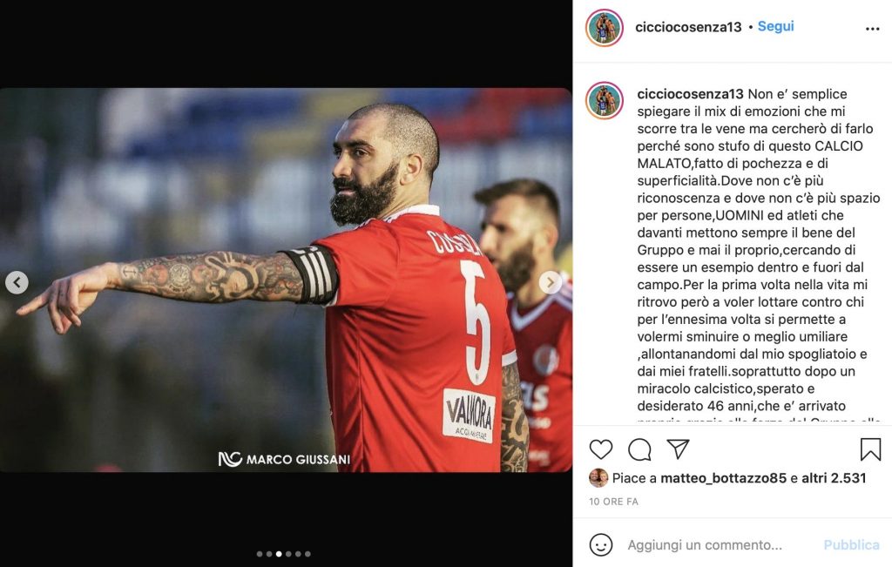This screenshot has width=892, height=567.
Task: Open the cicciocosenza13 username link in the caption
Action: (690, 94)
